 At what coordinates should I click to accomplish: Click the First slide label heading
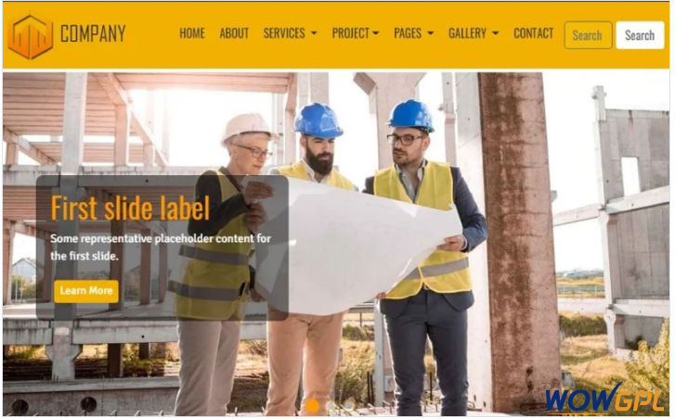(x=130, y=209)
